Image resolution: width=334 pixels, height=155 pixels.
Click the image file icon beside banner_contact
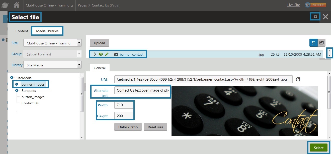coord(116,54)
